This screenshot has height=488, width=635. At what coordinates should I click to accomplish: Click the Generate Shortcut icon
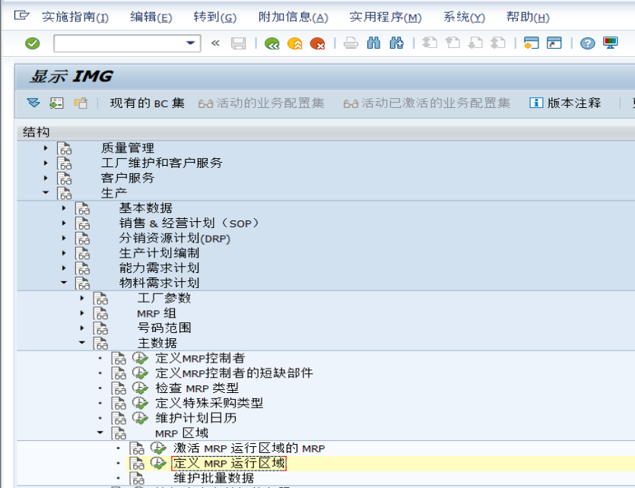click(554, 43)
